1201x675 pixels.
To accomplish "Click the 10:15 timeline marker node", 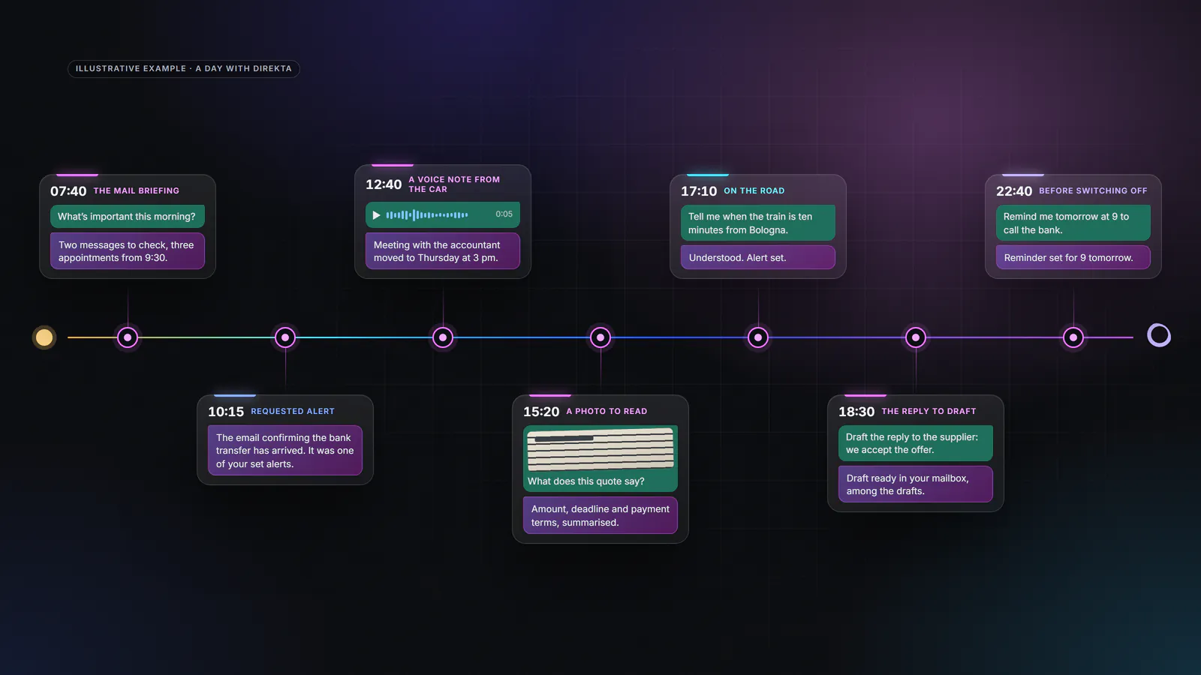I will 285,337.
